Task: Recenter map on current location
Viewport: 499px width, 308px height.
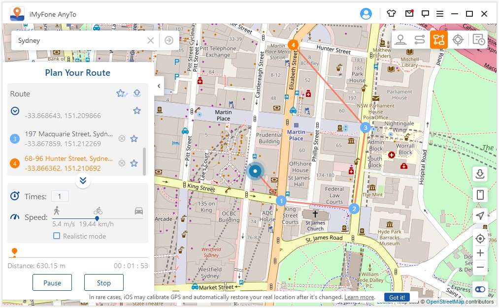Action: click(x=480, y=239)
